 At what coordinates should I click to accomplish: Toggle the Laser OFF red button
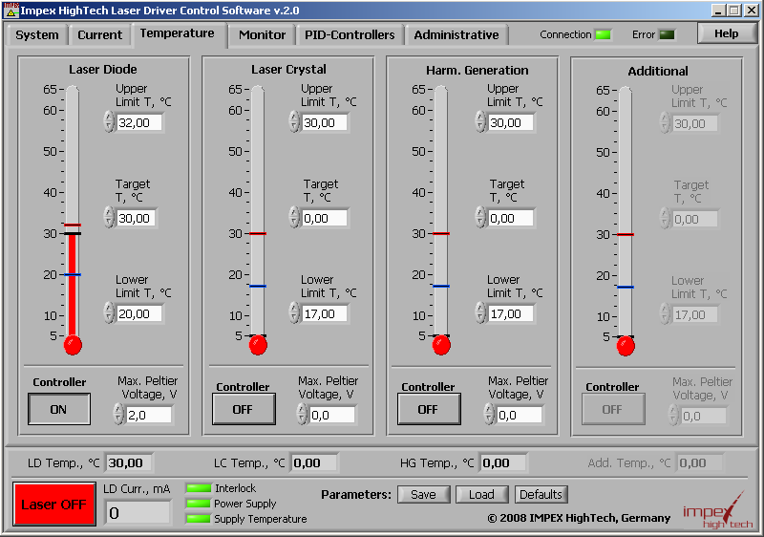point(54,505)
